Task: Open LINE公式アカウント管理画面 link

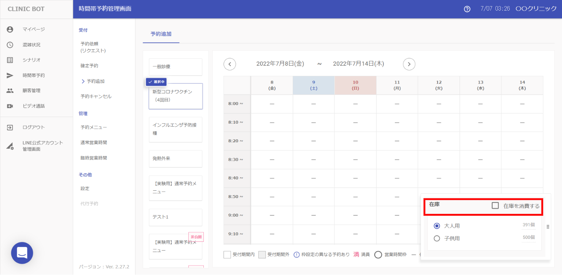Action: 42,146
